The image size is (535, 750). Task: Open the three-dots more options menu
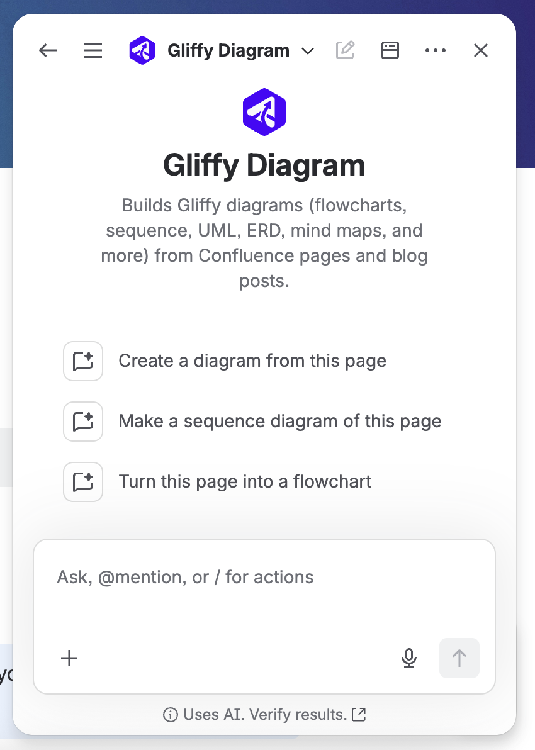(x=436, y=50)
